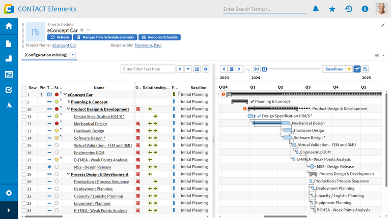Click the Relationship column header

[156, 88]
